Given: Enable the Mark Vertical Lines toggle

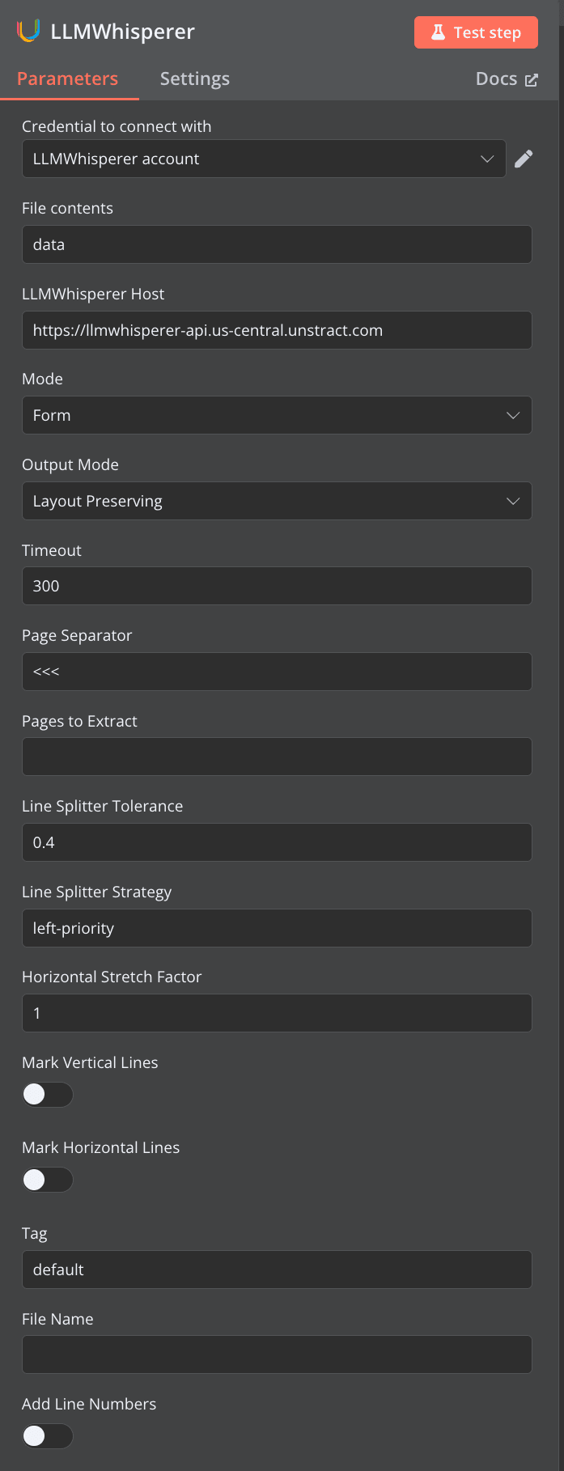Looking at the screenshot, I should 47,1094.
